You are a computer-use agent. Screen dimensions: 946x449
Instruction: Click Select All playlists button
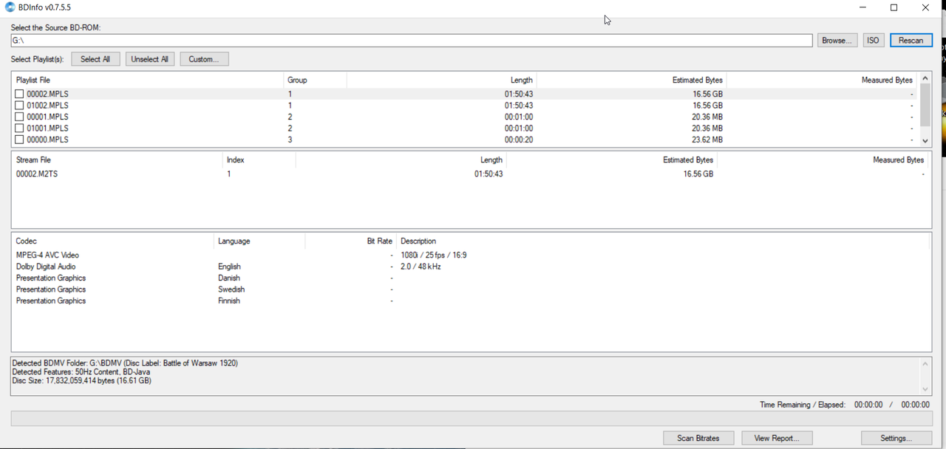pos(95,59)
